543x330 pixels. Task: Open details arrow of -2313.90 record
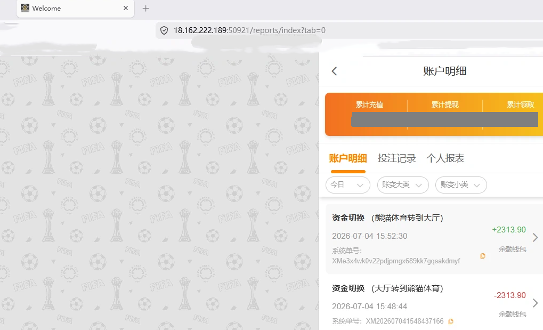pyautogui.click(x=536, y=303)
